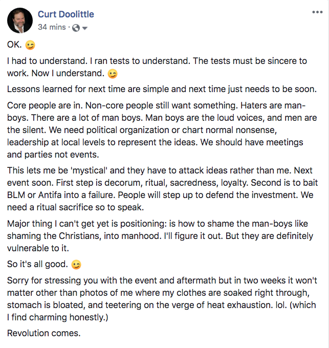Click the 'Revolution comes.' closing line
This screenshot has width=329, height=348.
pyautogui.click(x=43, y=333)
